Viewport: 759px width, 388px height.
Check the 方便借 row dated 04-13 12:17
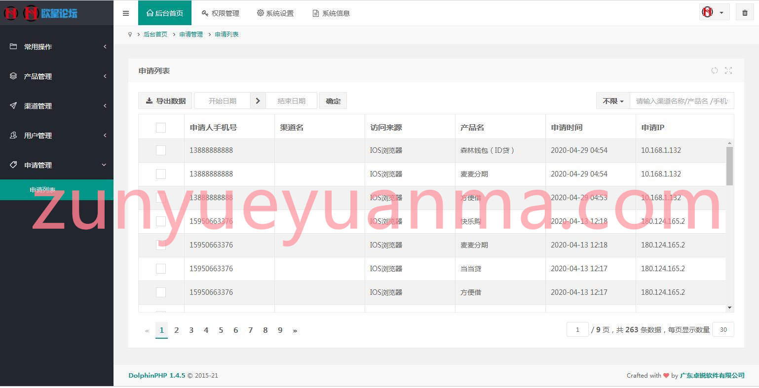[x=161, y=292]
